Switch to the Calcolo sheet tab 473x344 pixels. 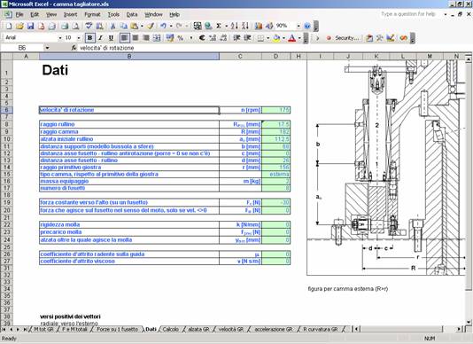pos(171,329)
